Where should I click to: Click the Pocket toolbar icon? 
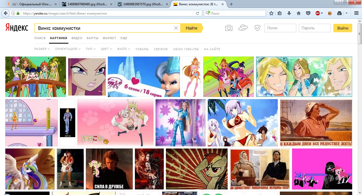click(x=308, y=13)
